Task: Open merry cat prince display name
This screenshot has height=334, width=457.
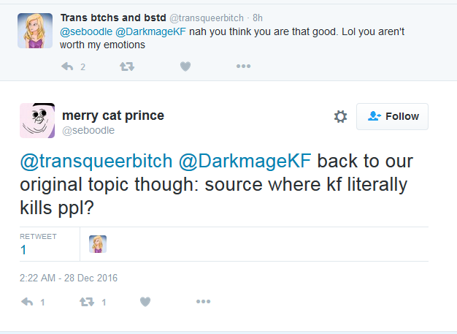Action: [113, 115]
